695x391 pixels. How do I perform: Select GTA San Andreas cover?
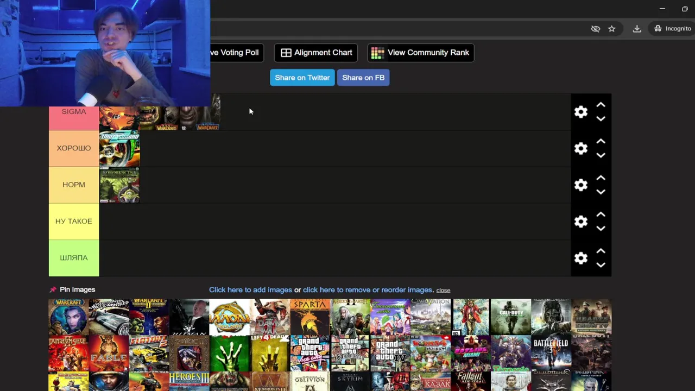pos(350,353)
